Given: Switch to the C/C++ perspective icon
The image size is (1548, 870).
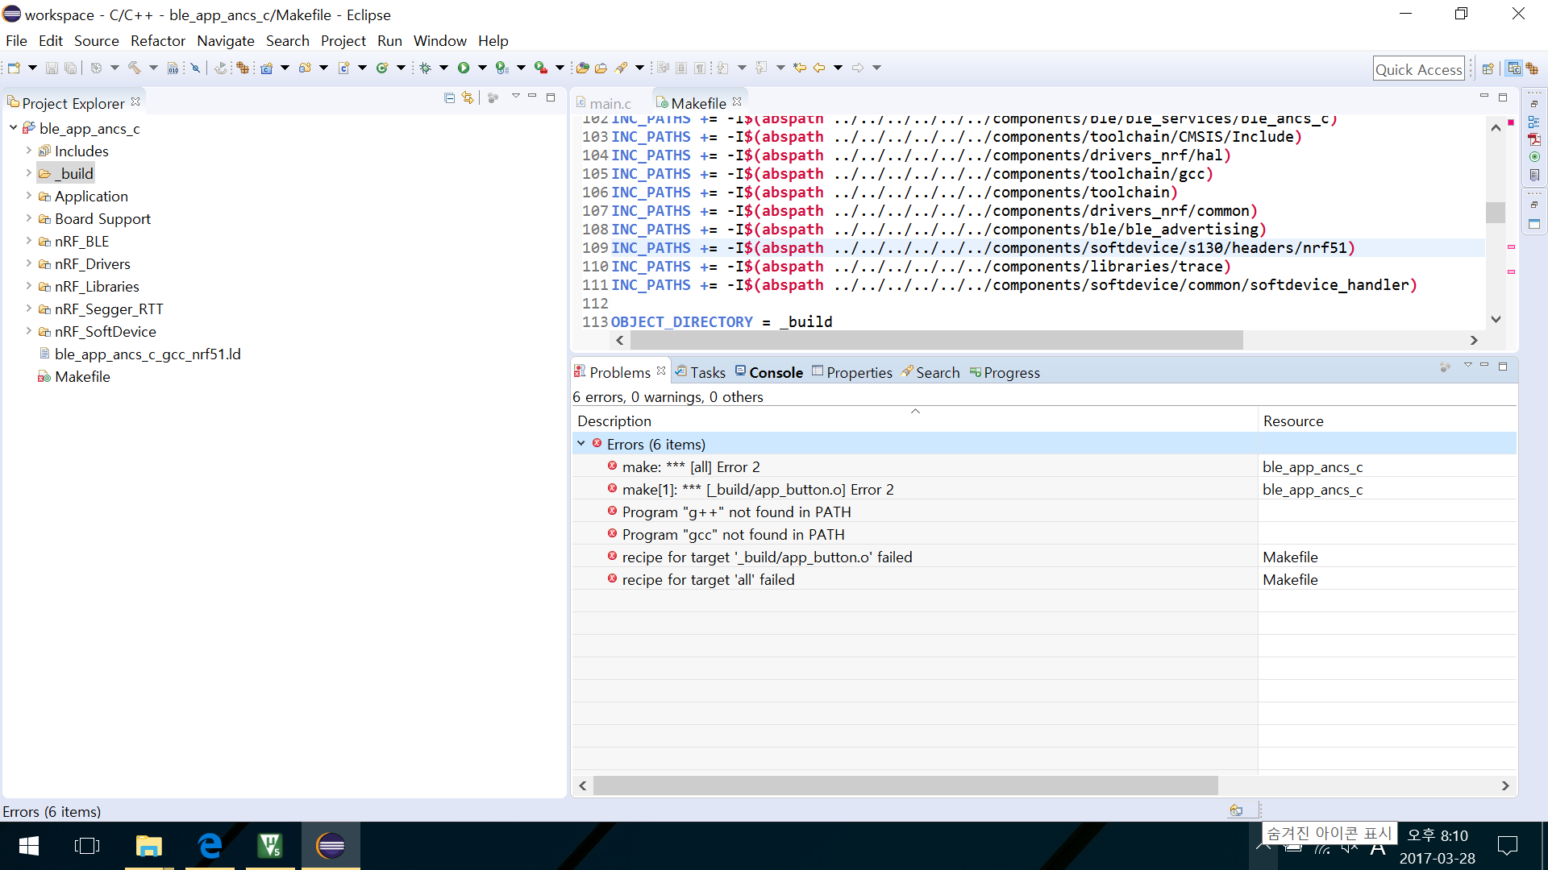Looking at the screenshot, I should coord(1513,68).
